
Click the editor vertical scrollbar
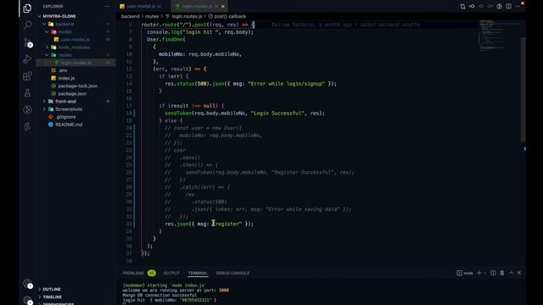pos(523,89)
